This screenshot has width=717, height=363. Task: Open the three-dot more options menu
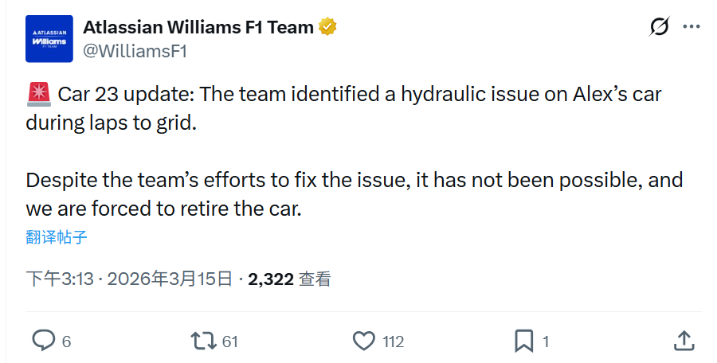pos(692,27)
